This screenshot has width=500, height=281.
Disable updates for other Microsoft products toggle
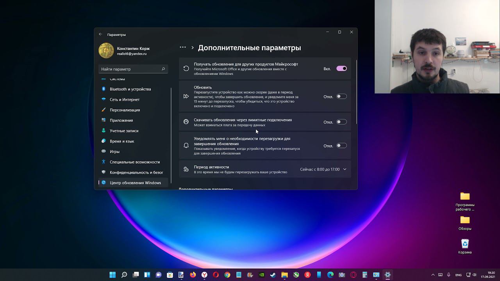[x=341, y=69]
